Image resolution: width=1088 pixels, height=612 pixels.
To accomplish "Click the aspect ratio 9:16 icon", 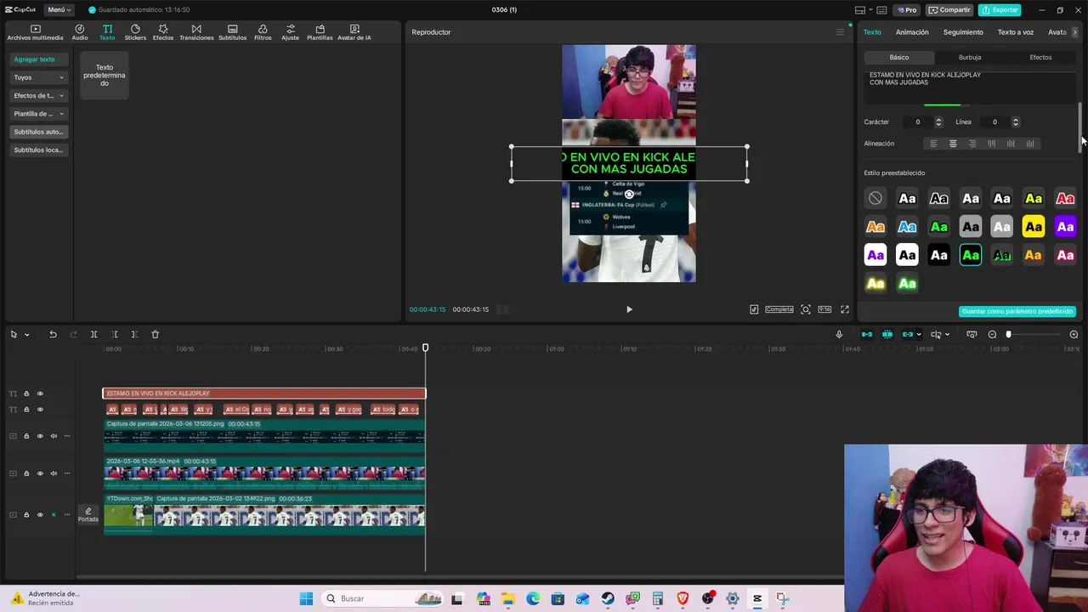I will pyautogui.click(x=824, y=309).
